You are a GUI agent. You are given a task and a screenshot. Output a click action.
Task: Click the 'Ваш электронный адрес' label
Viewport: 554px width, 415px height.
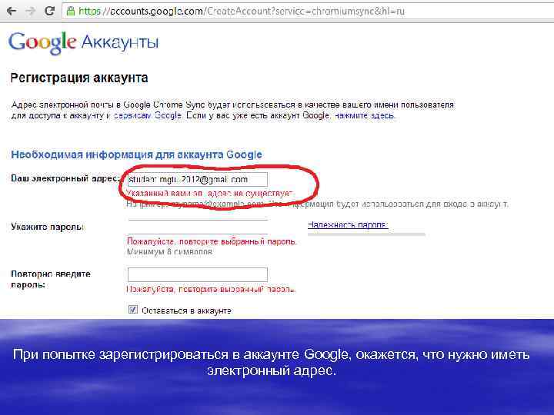tap(65, 178)
